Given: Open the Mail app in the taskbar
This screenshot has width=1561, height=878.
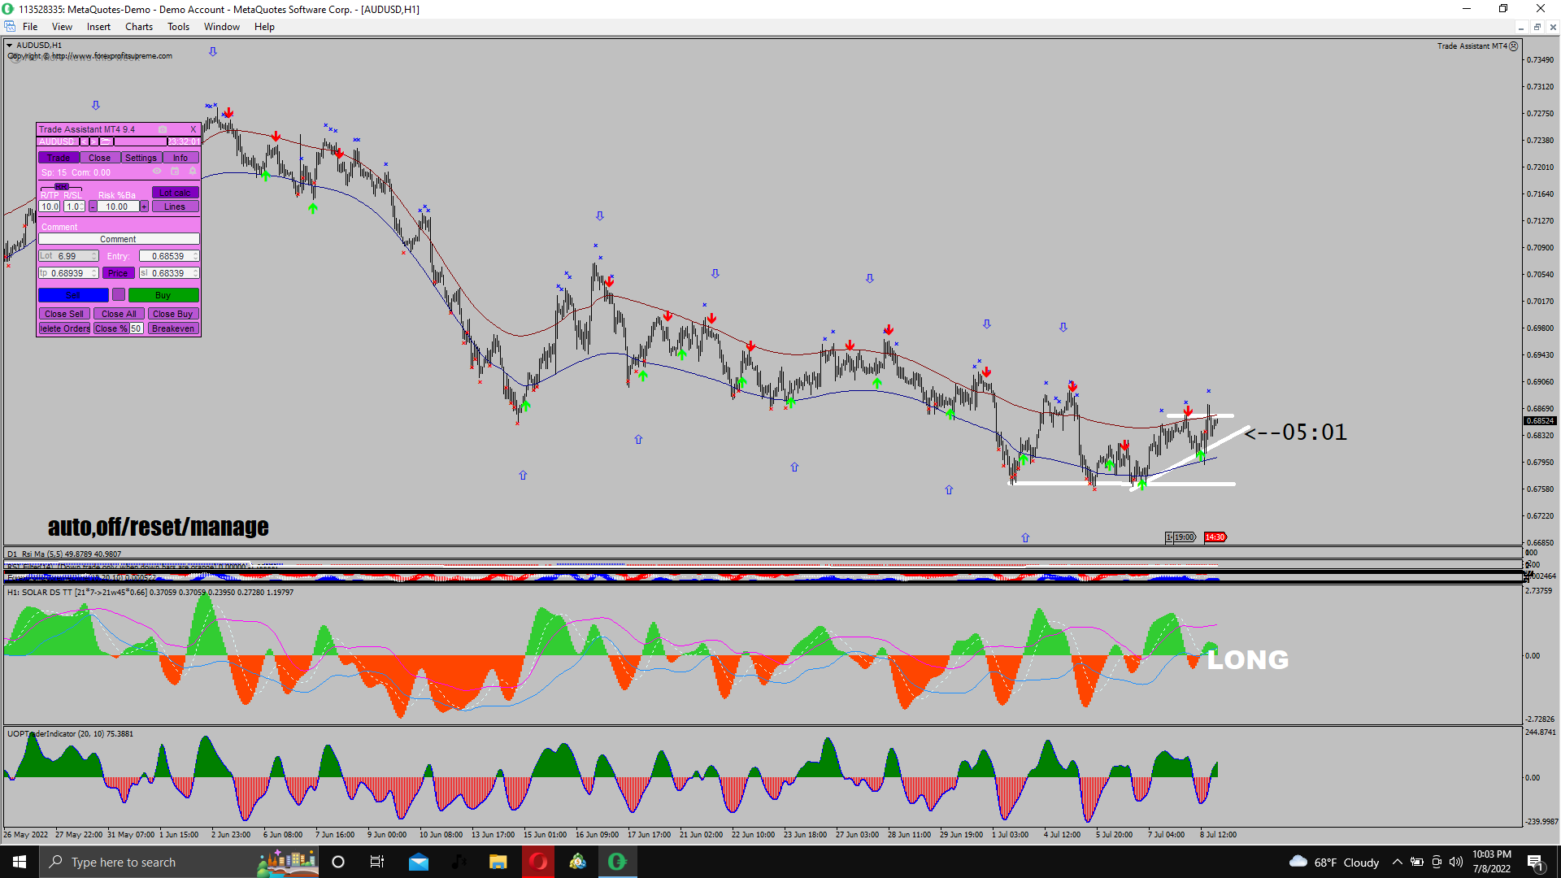Looking at the screenshot, I should 419,862.
